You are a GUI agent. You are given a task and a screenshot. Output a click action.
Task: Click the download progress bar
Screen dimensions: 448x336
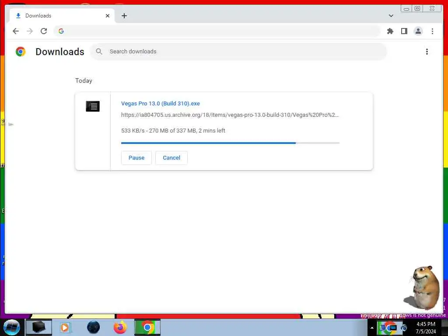point(230,143)
